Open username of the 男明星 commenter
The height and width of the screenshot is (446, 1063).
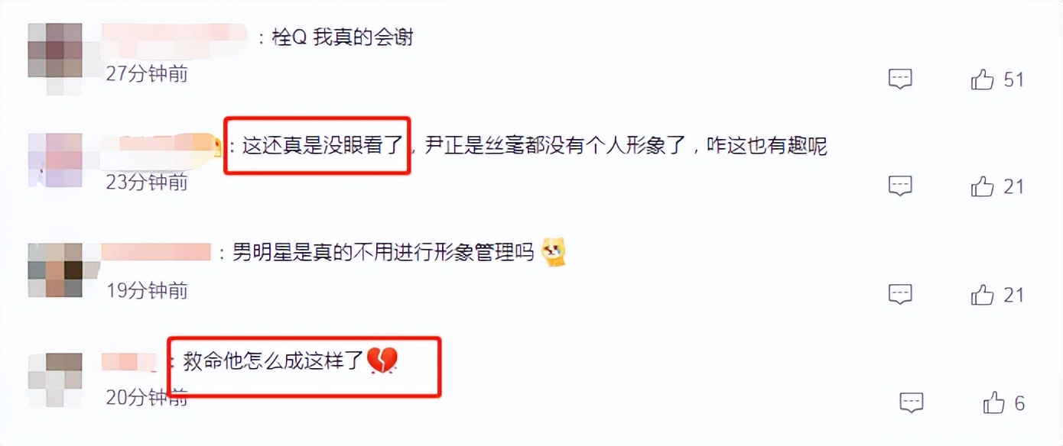156,252
